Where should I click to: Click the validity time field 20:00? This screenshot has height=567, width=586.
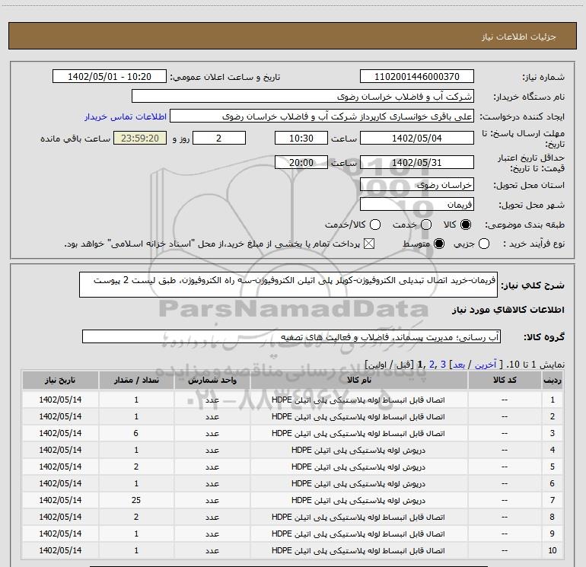[x=301, y=162]
